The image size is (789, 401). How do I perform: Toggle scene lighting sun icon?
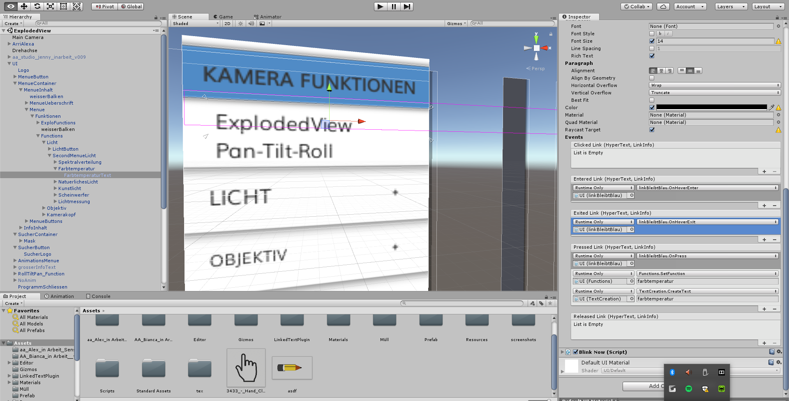point(241,24)
